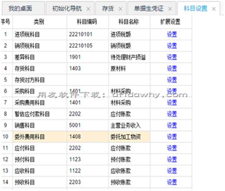The width and height of the screenshot is (225, 191).
Task: Select the 销项税科目 category cell
Action: 40,46
